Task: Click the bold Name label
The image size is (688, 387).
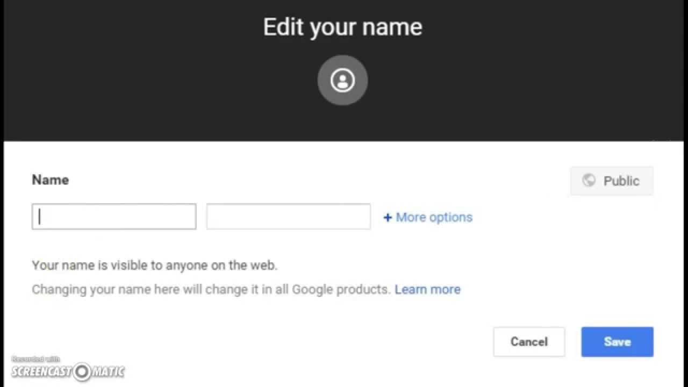Action: [51, 180]
